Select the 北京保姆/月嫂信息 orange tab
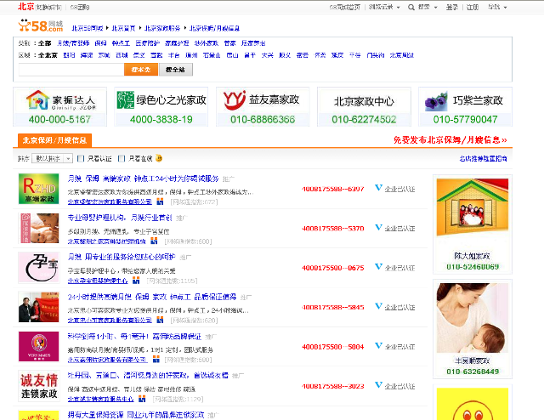The width and height of the screenshot is (544, 420). 54,140
